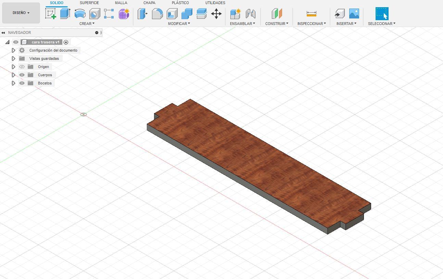Select the Hole tool icon
The height and width of the screenshot is (279, 443).
(94, 14)
